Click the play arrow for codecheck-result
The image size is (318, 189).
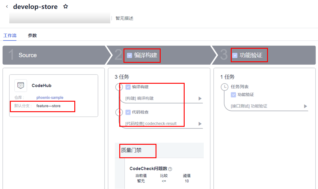click(x=200, y=124)
